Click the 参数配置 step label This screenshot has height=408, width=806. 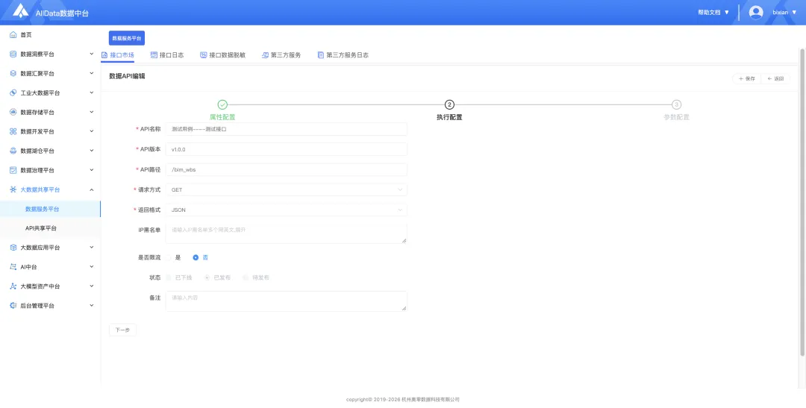(x=676, y=117)
